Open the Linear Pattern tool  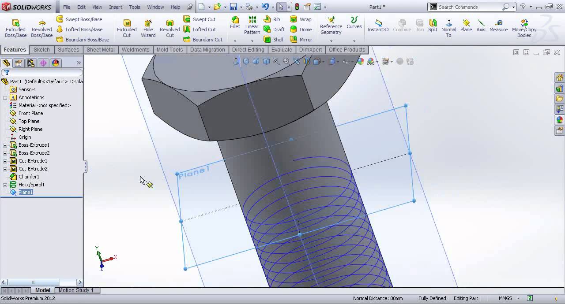(x=252, y=26)
